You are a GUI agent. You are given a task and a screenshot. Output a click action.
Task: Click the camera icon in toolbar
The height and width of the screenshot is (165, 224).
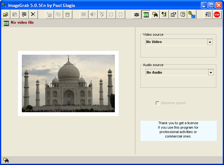click(x=137, y=15)
